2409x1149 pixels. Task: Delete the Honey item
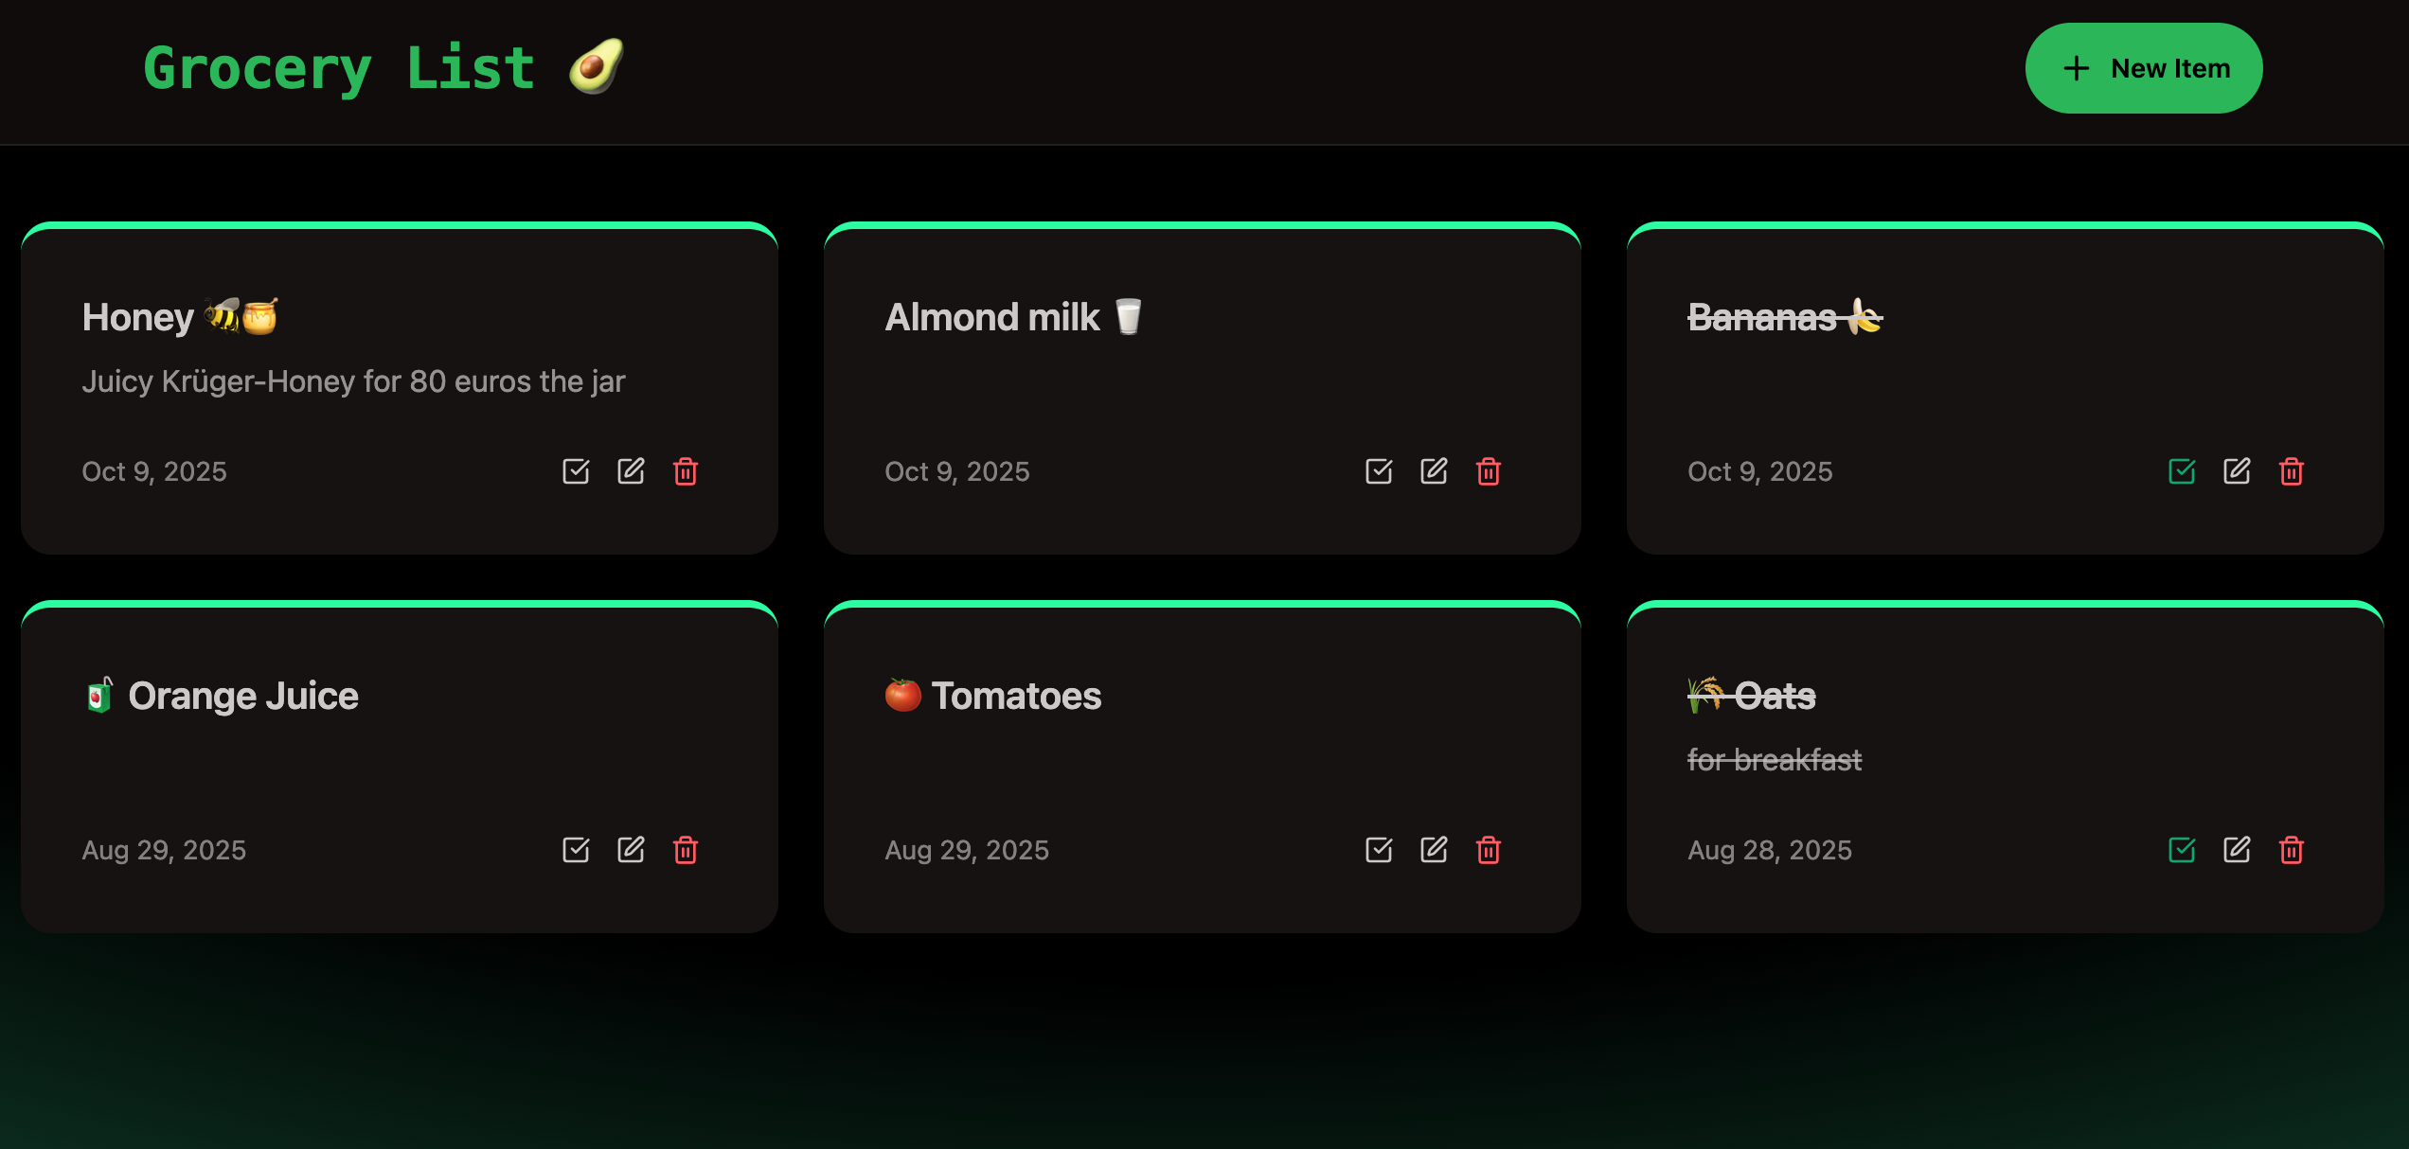click(686, 471)
